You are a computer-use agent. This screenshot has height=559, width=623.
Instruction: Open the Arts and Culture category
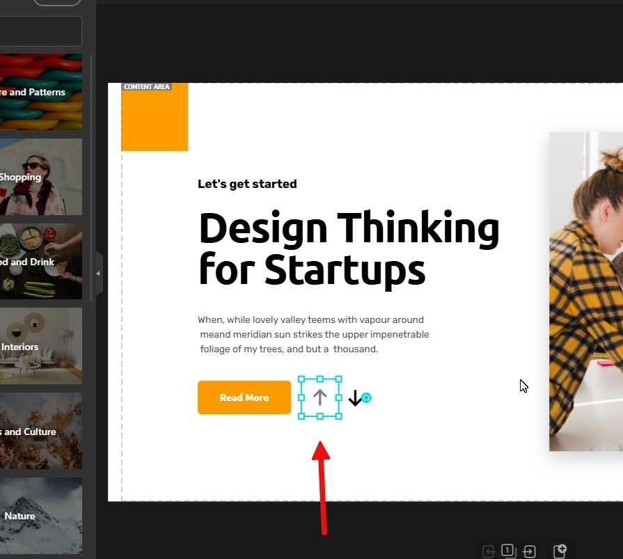click(x=41, y=431)
